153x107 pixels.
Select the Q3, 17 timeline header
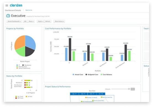(x=83, y=94)
